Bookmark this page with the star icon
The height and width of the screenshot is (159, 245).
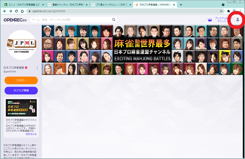(x=221, y=11)
